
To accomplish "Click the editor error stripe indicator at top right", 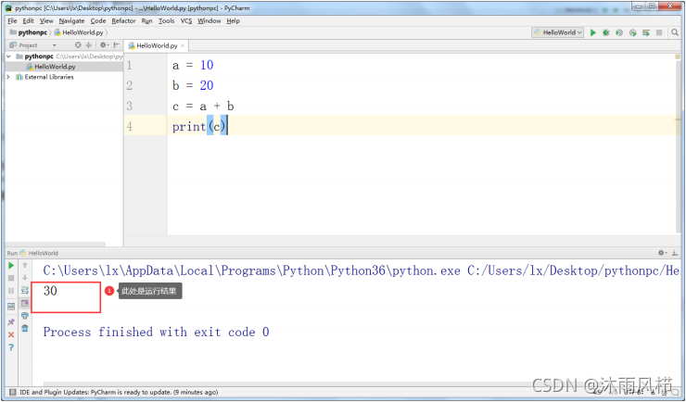I will point(678,57).
